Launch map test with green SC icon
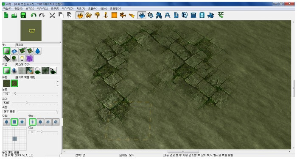The height and width of the screenshot is (159, 297). (221, 15)
